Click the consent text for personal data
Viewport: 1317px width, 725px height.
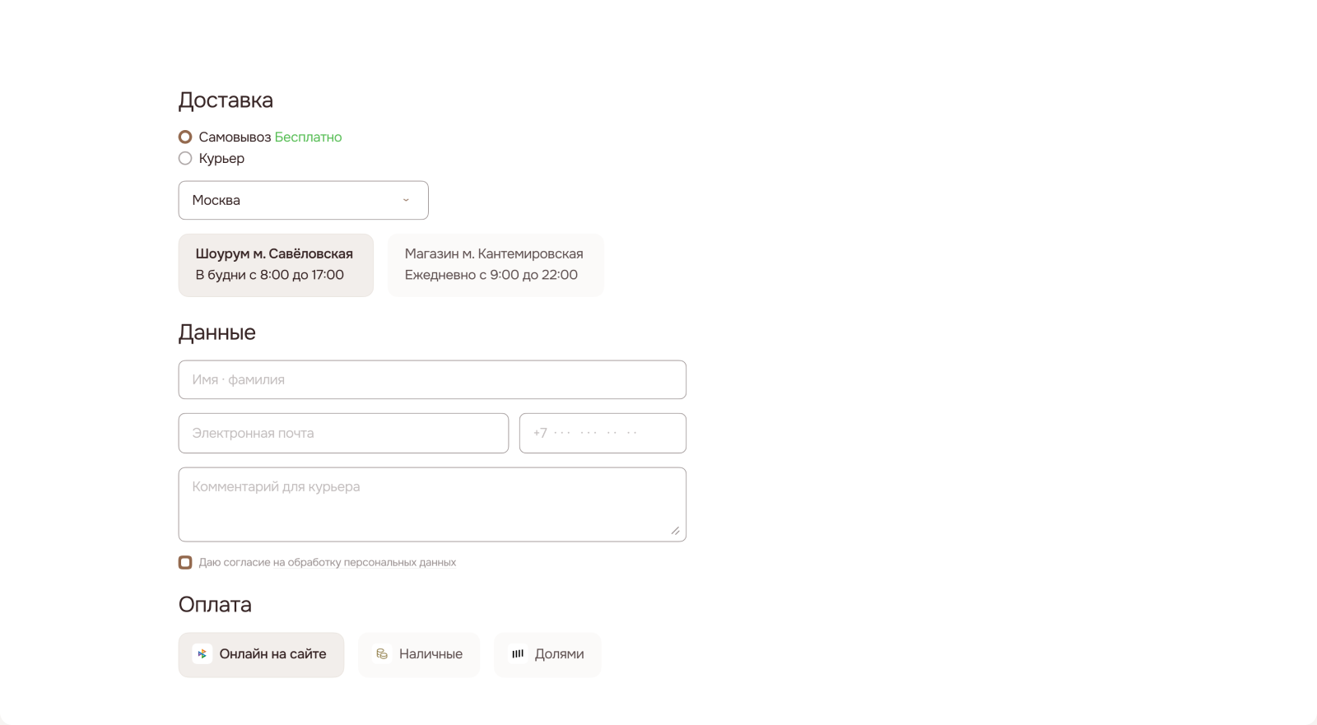point(327,563)
